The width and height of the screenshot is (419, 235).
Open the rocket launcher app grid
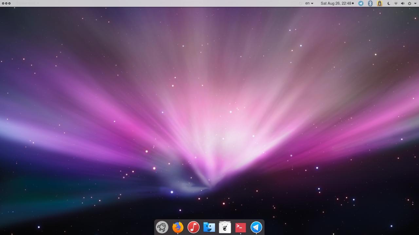[162, 227]
